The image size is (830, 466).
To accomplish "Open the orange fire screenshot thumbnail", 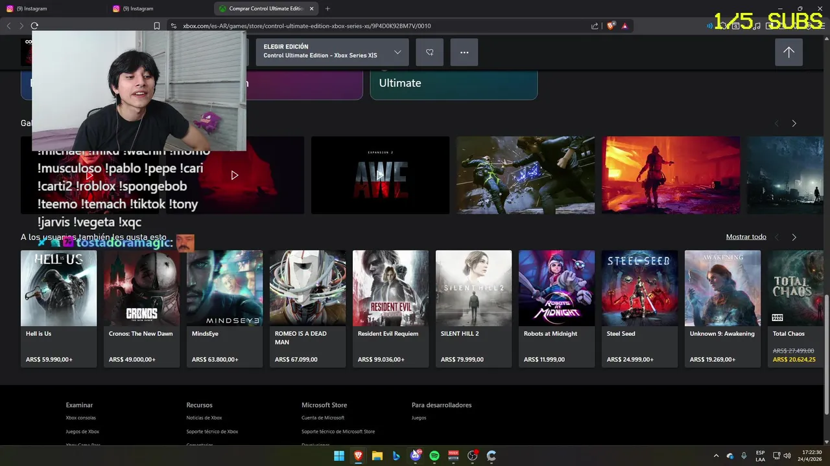I will pos(670,175).
